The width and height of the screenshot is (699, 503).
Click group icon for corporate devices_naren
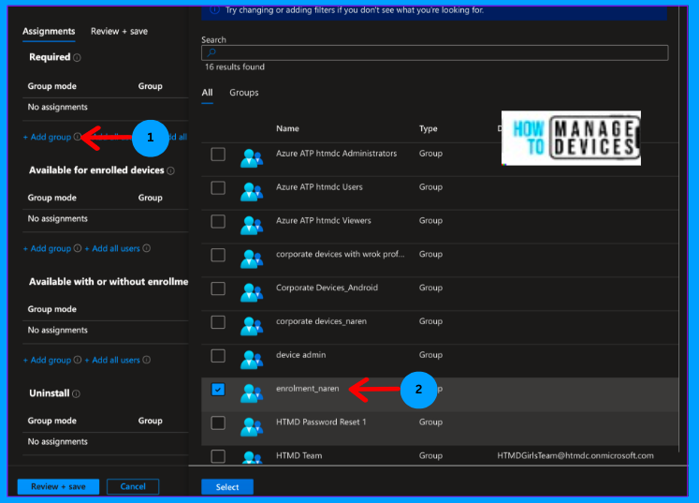click(252, 326)
